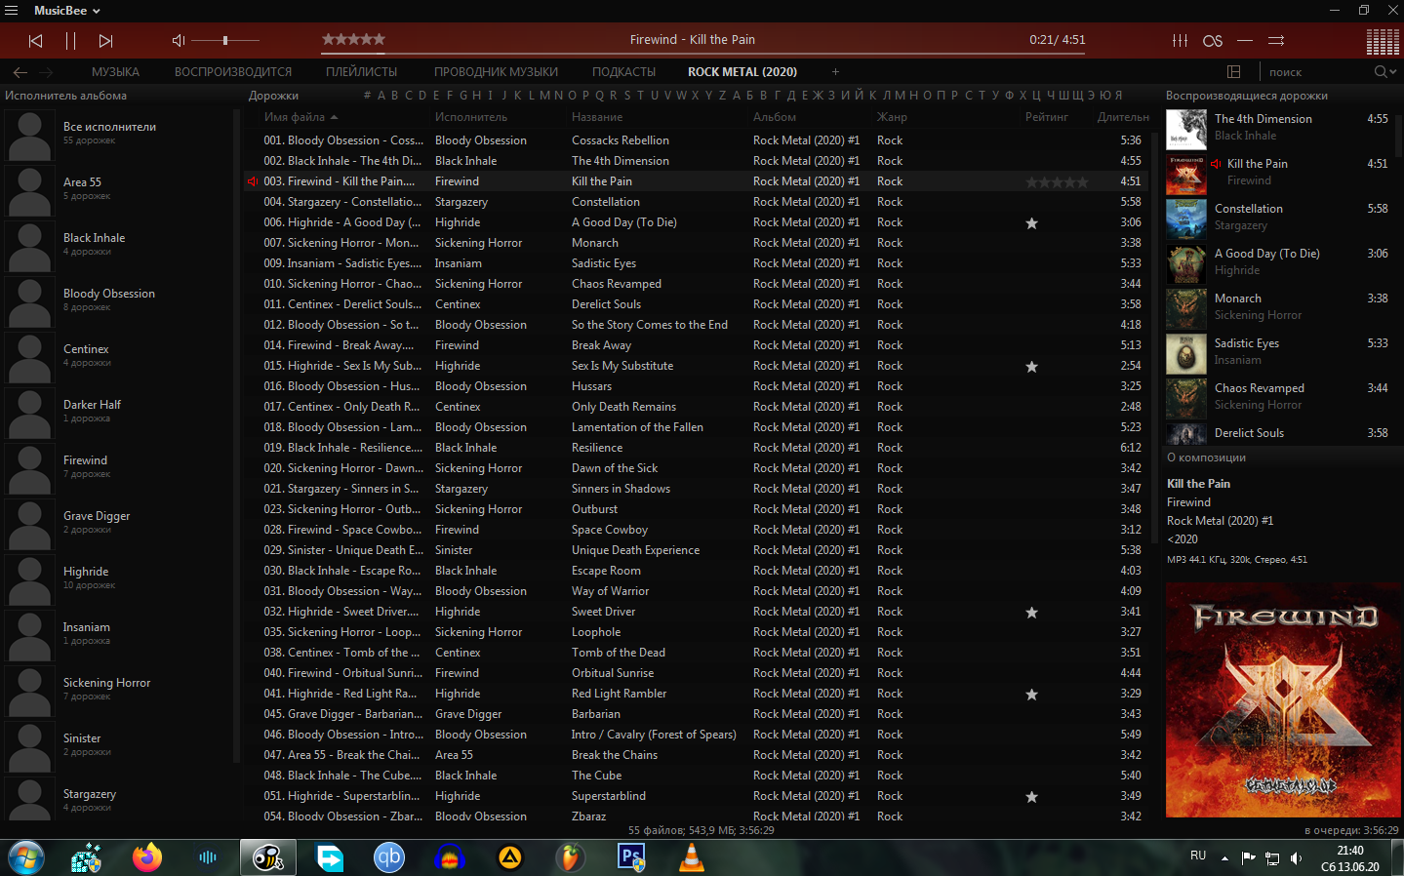Viewport: 1404px width, 876px height.
Task: Skip to the previous track
Action: click(x=35, y=41)
